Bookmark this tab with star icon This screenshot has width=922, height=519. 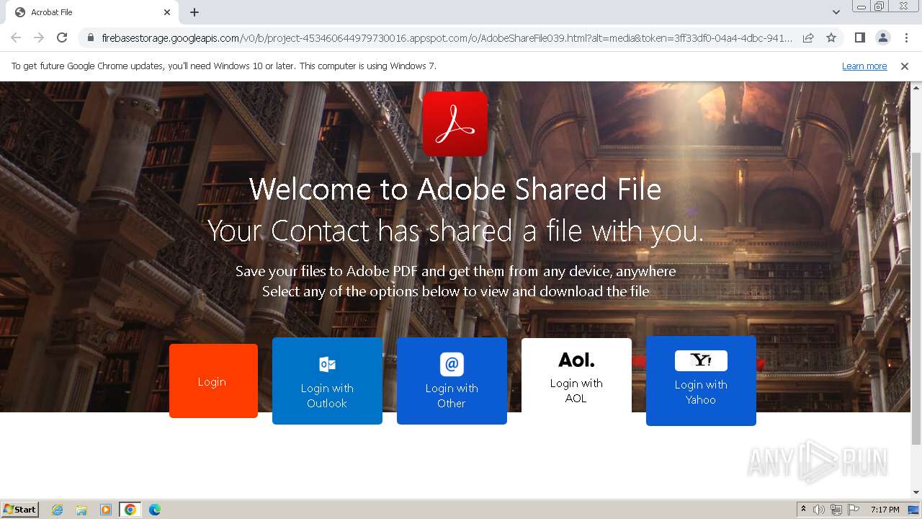click(x=831, y=37)
